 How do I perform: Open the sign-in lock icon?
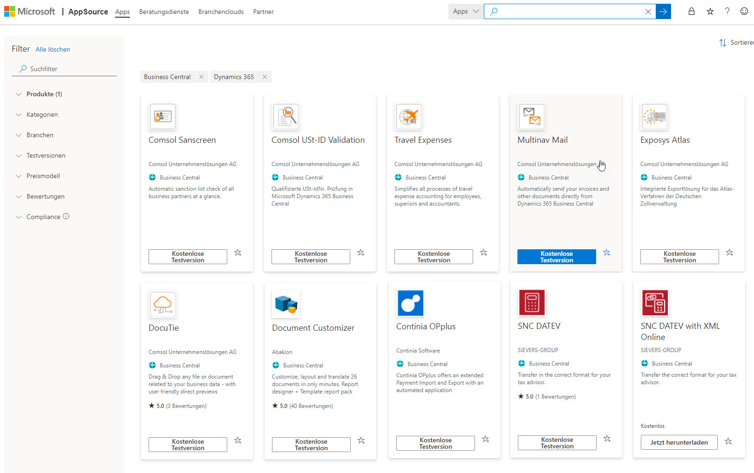[692, 12]
